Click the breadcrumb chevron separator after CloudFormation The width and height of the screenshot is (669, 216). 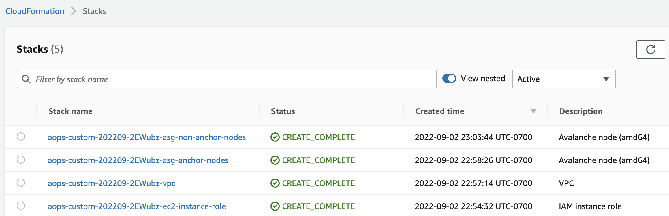pos(74,11)
